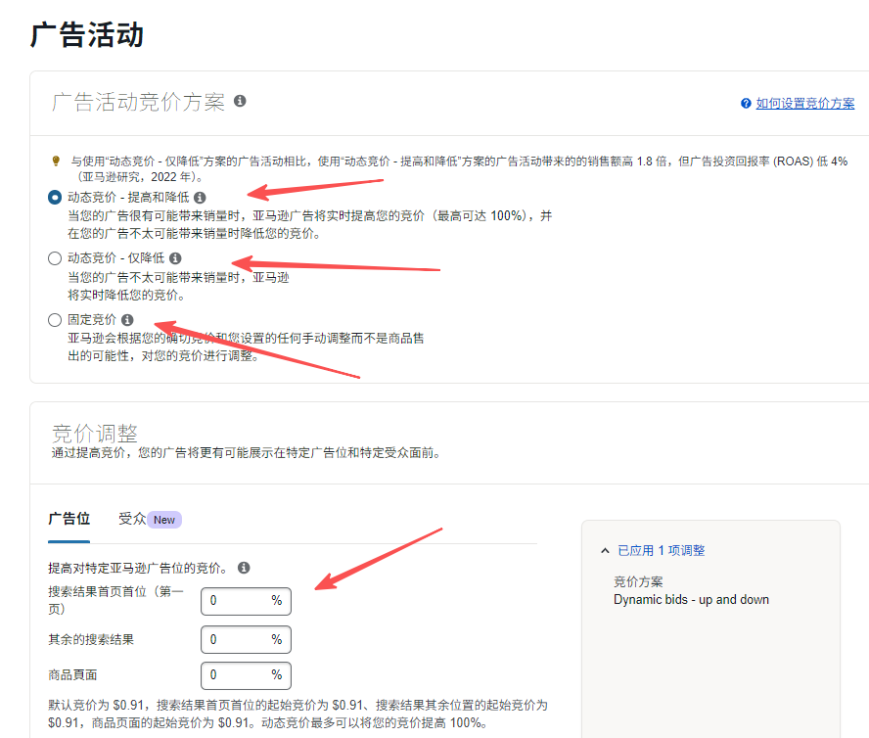Select 动态竞价 - 提高和降低 radio button
Image resolution: width=869 pixels, height=738 pixels.
point(55,198)
